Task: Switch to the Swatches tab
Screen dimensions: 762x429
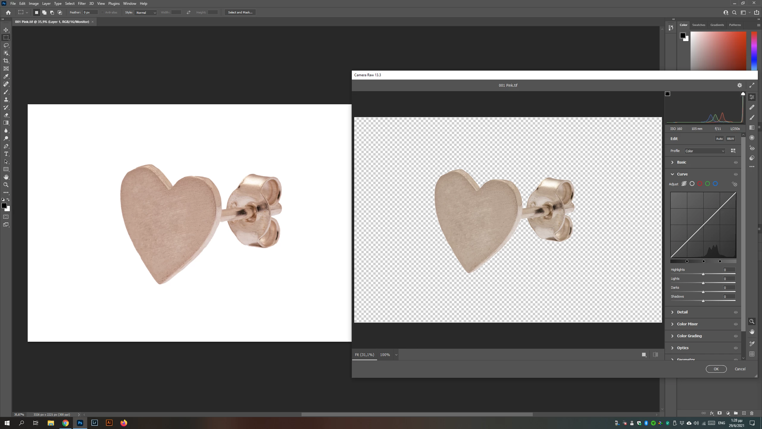Action: (698, 25)
